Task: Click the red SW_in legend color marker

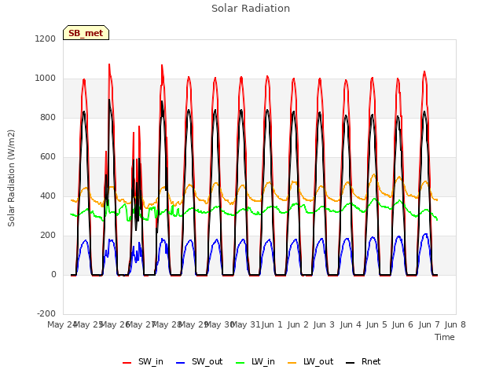Action: [x=127, y=363]
